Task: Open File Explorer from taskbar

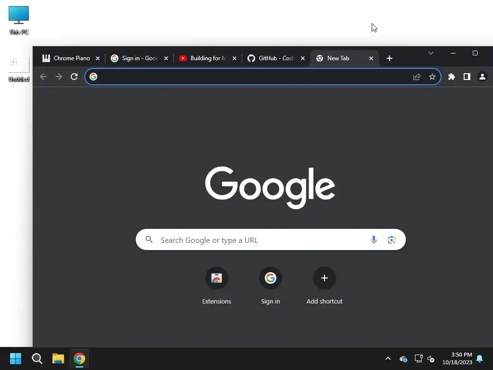Action: click(58, 358)
